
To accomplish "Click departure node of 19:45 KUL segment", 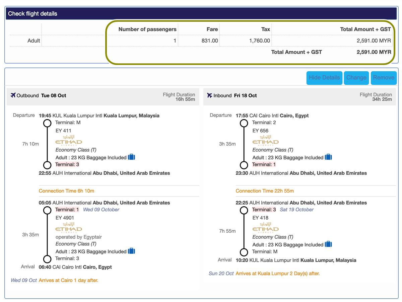I will click(47, 123).
